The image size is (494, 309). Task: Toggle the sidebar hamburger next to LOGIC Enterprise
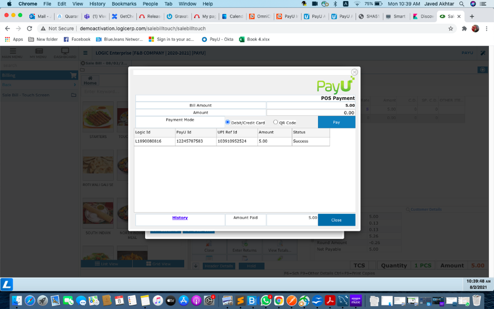click(x=85, y=53)
